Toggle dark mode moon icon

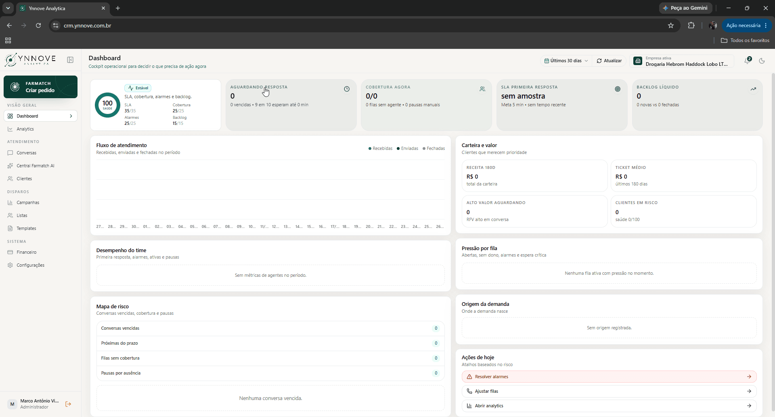tap(762, 61)
